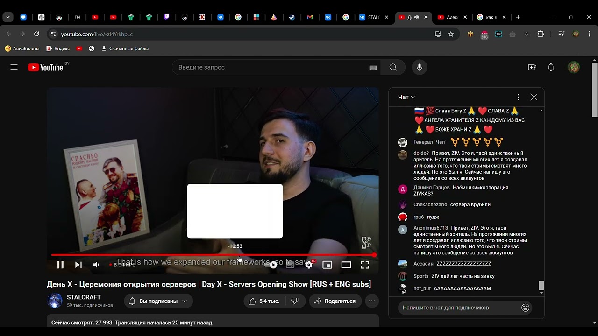Open the tab search dropdown arrow
This screenshot has width=598, height=336.
(8, 17)
